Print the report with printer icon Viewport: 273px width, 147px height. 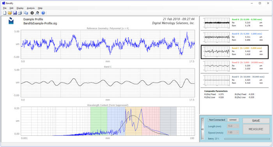click(x=19, y=13)
